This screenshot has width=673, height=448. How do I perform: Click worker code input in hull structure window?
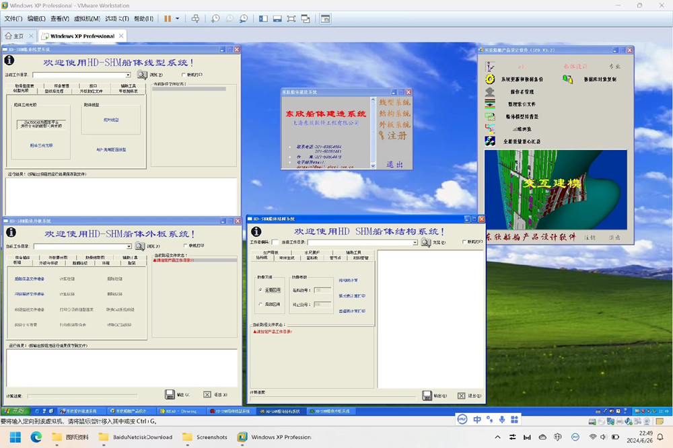275,242
